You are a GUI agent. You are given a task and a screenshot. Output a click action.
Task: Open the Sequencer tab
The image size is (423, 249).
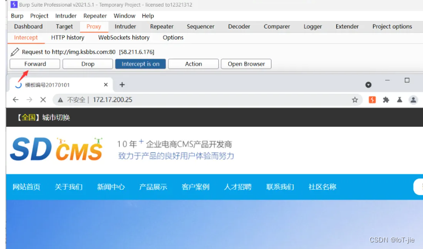(x=200, y=26)
